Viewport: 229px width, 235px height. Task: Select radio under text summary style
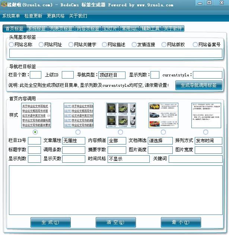[206, 132]
